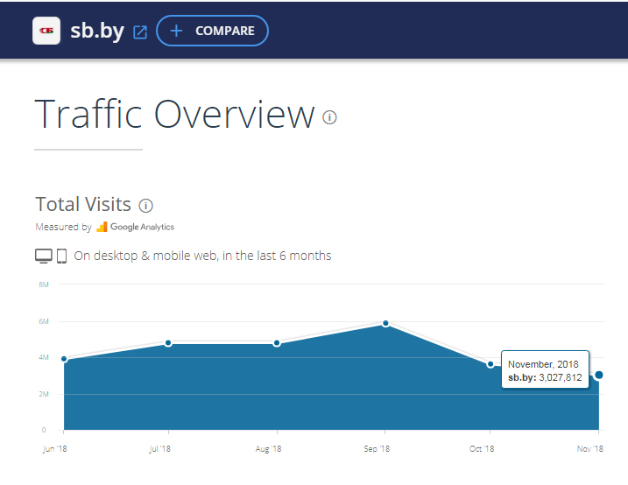The image size is (628, 485).
Task: Select the Aug '18 data point
Action: [x=277, y=343]
